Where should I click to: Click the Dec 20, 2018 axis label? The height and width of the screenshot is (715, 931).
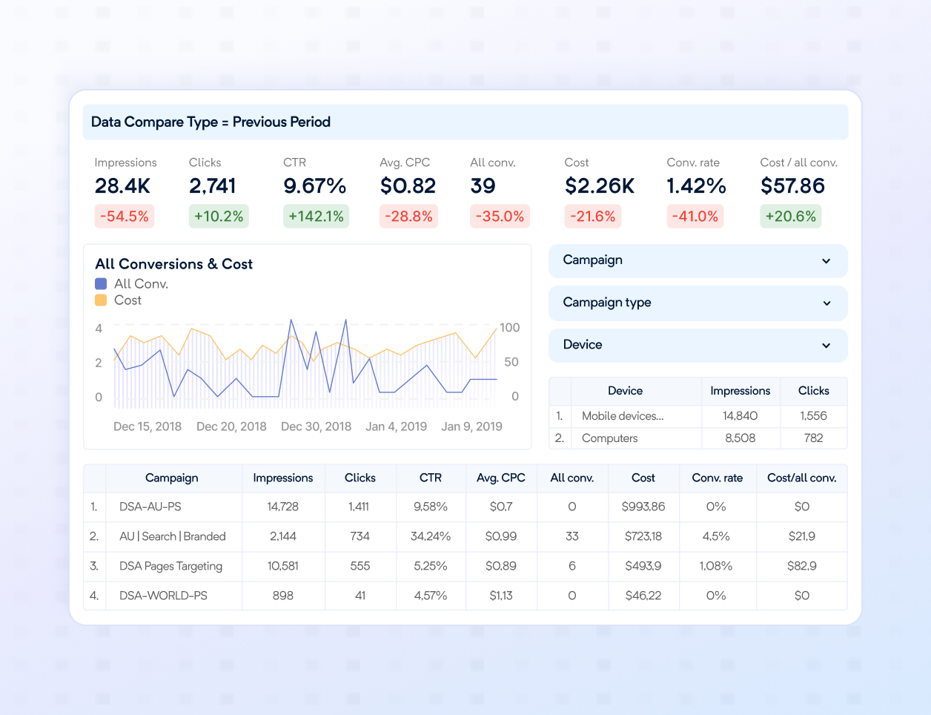point(231,426)
